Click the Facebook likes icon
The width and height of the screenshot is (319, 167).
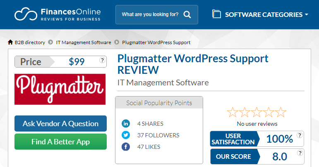point(126,146)
